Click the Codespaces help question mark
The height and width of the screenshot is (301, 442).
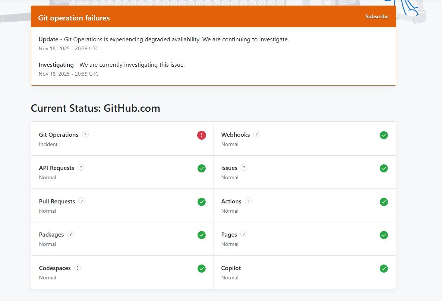coord(78,268)
